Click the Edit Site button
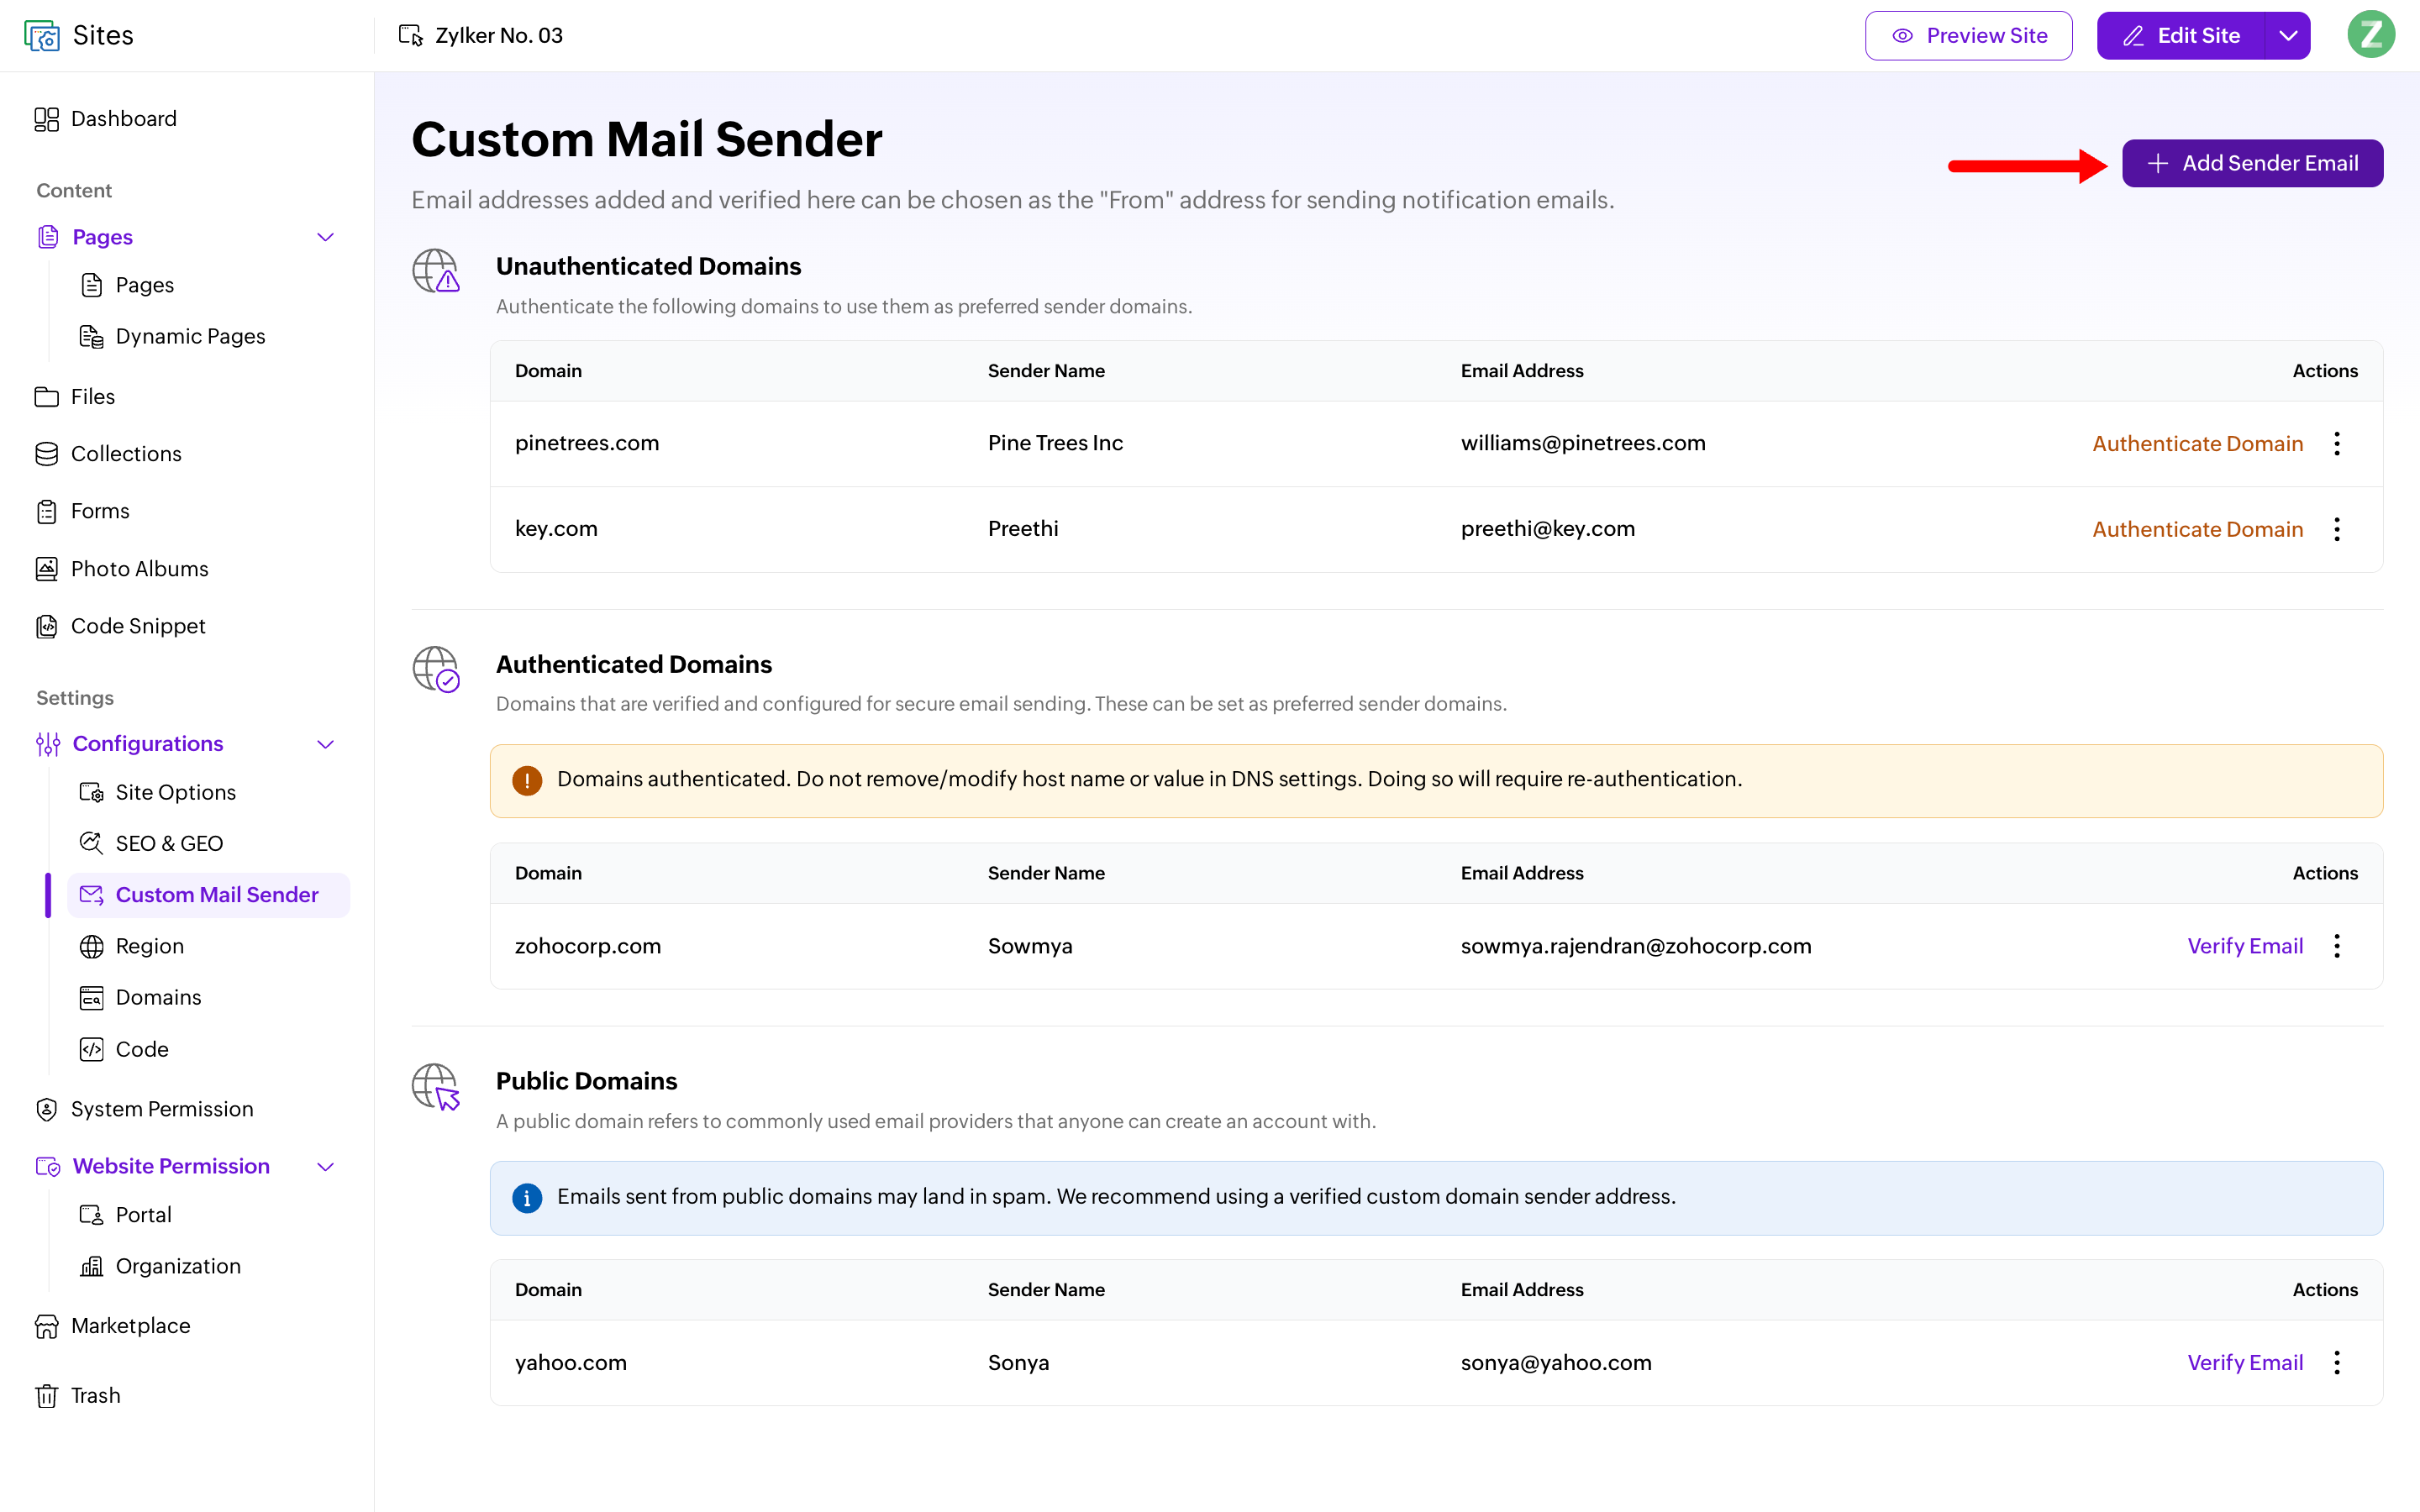This screenshot has width=2420, height=1512. pos(2181,35)
